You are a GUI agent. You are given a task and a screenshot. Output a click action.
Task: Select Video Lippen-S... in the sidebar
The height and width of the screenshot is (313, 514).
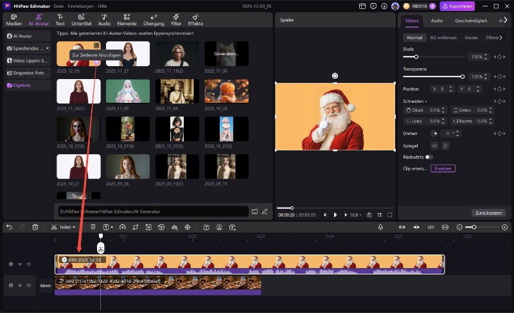coord(28,60)
